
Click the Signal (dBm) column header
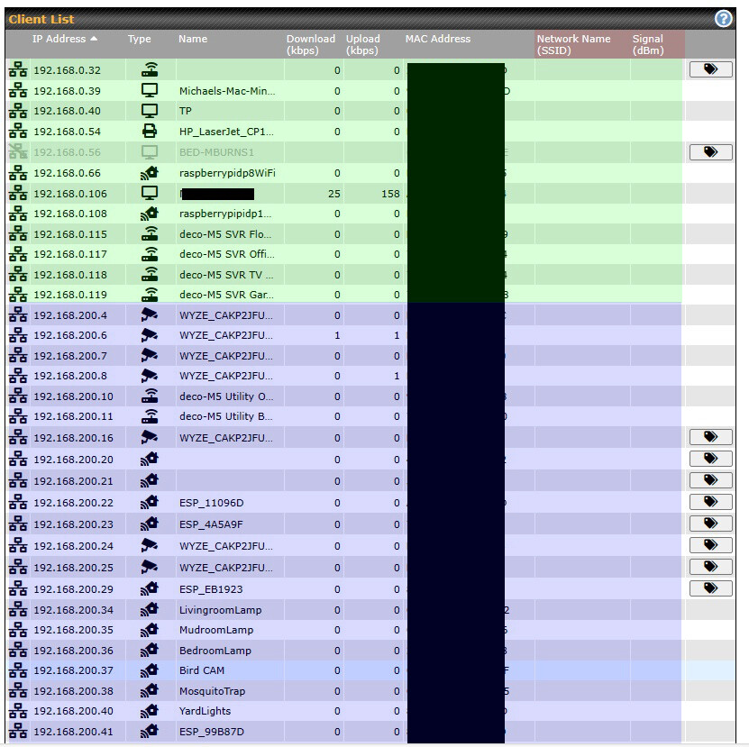(647, 44)
